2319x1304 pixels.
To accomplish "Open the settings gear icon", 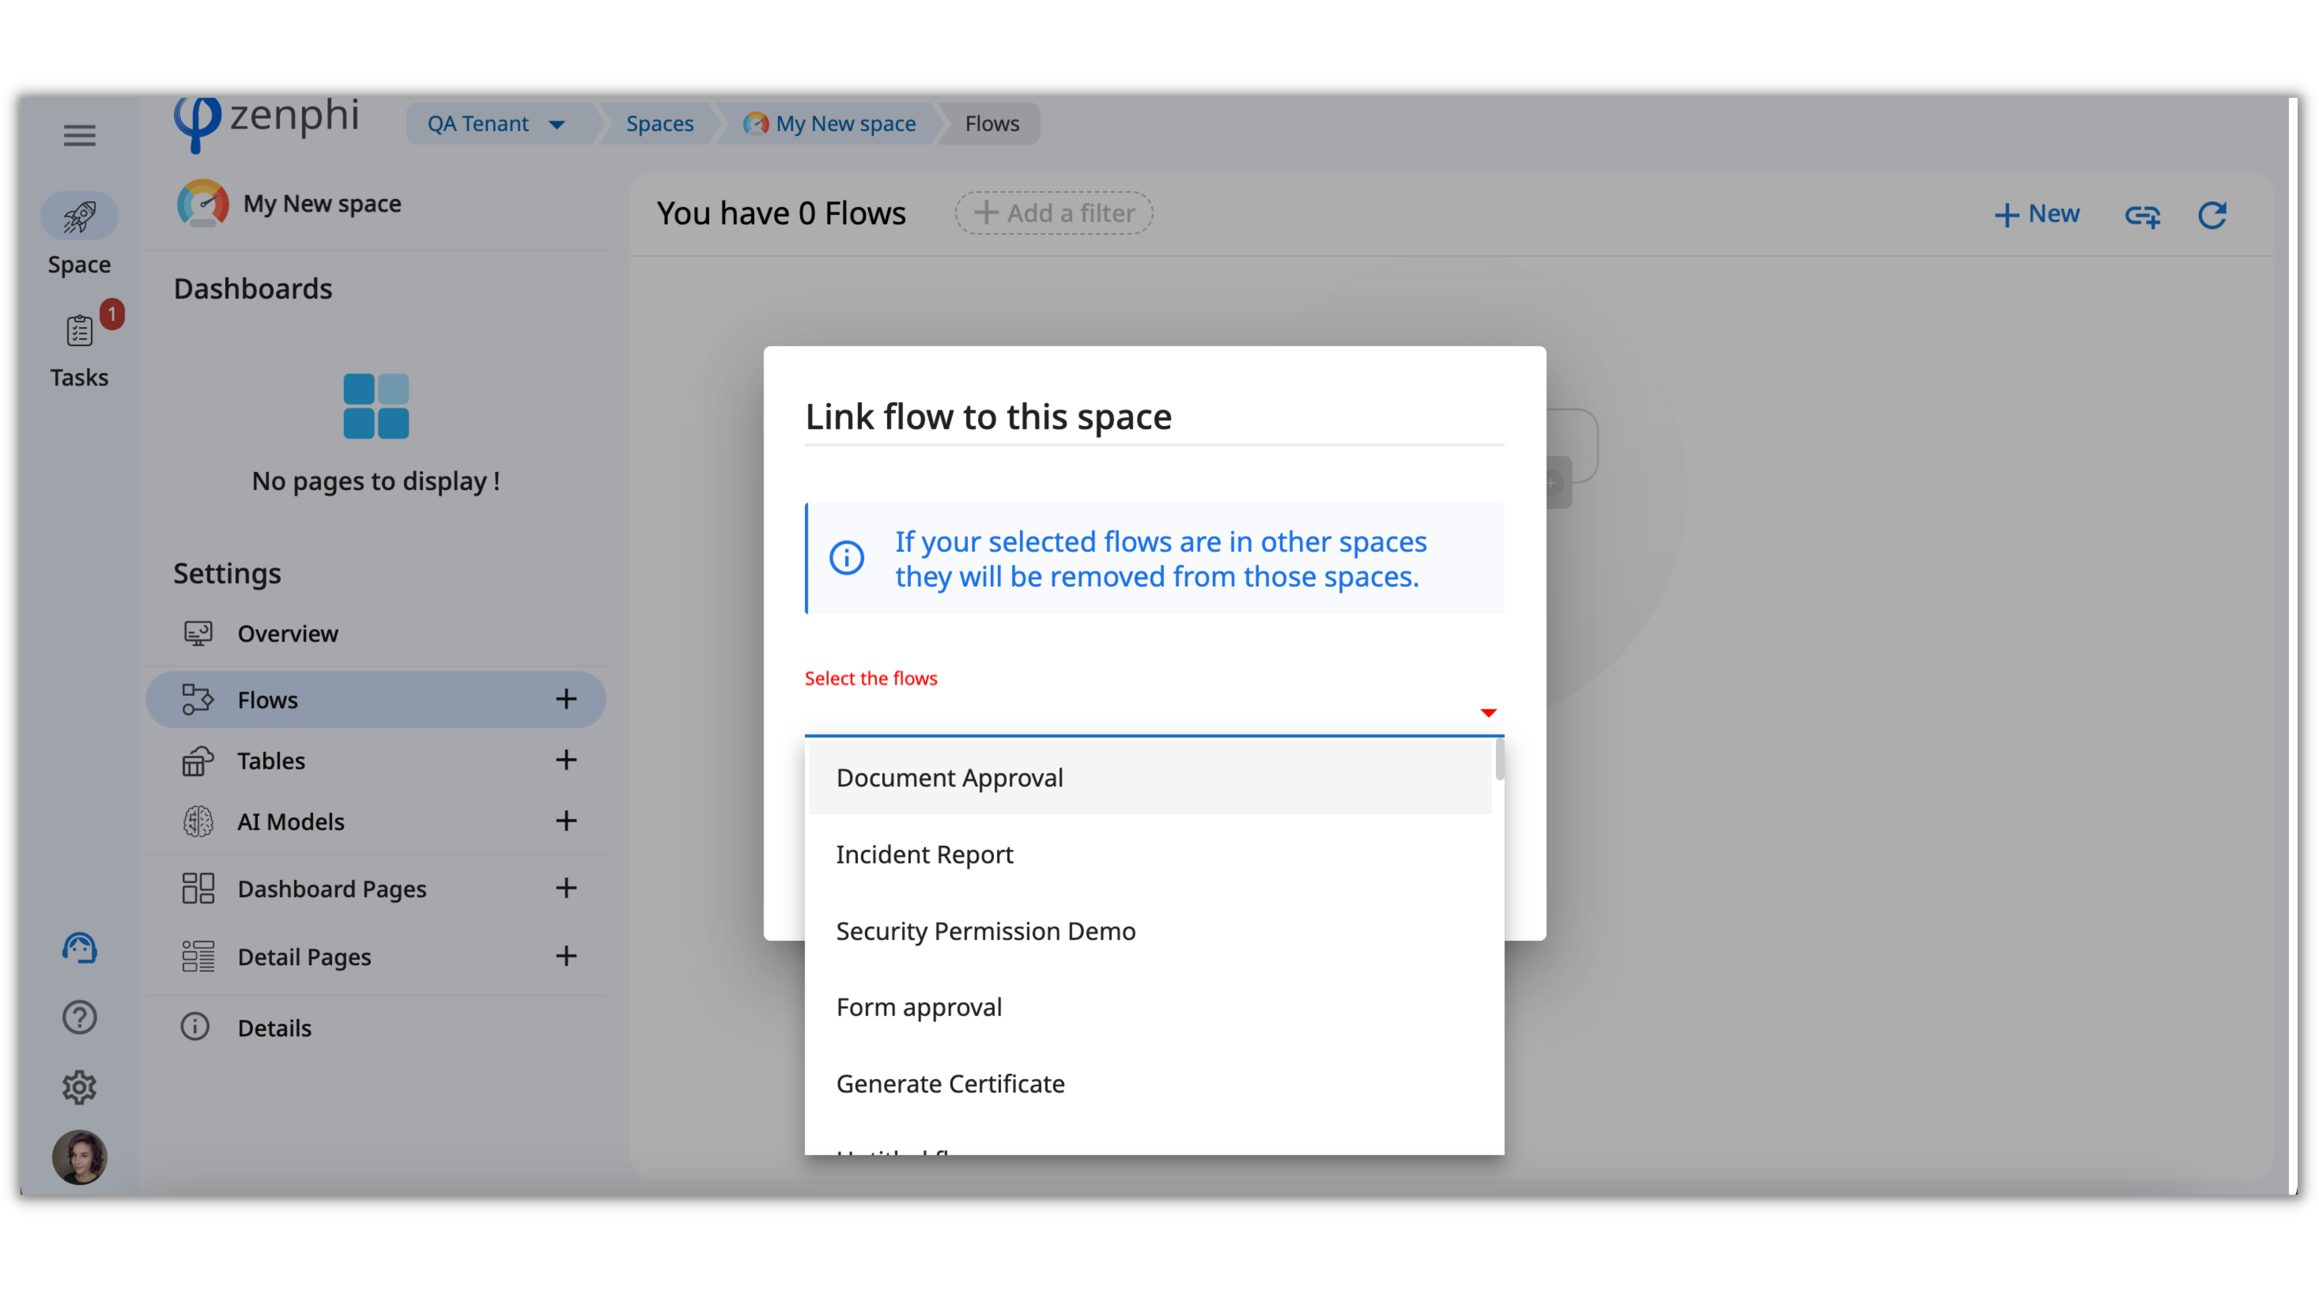I will pos(79,1087).
